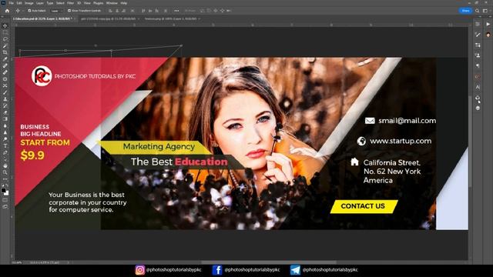The image size is (493, 277).
Task: Open the workspace switcher icon
Action: tap(485, 11)
